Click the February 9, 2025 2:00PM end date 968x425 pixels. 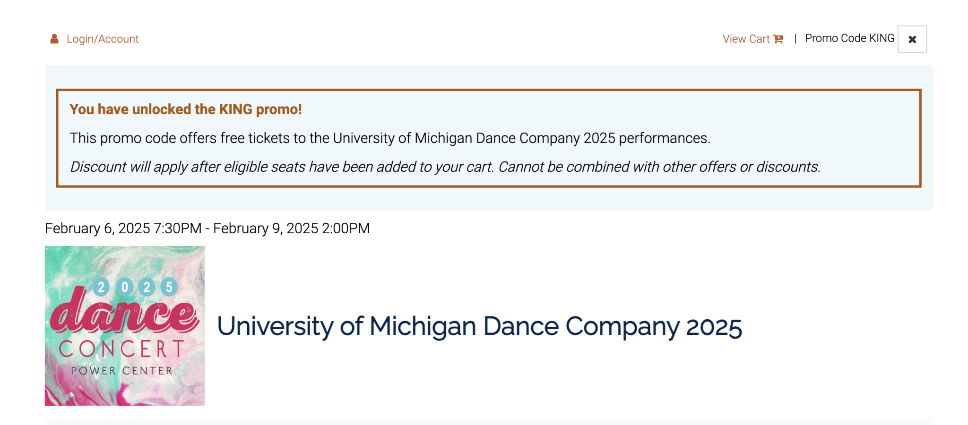click(x=291, y=228)
